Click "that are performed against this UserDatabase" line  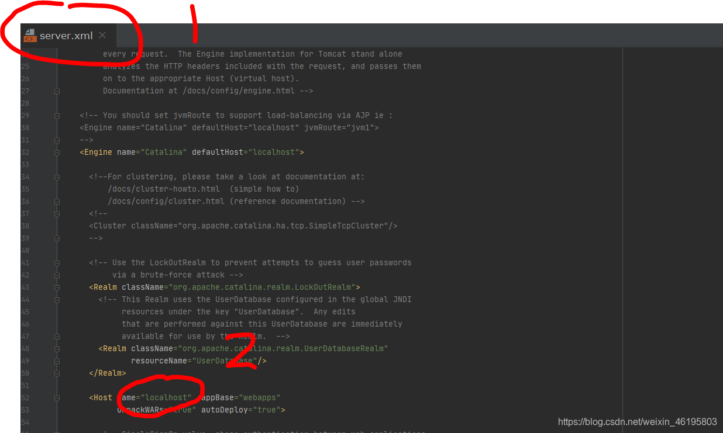coord(262,324)
